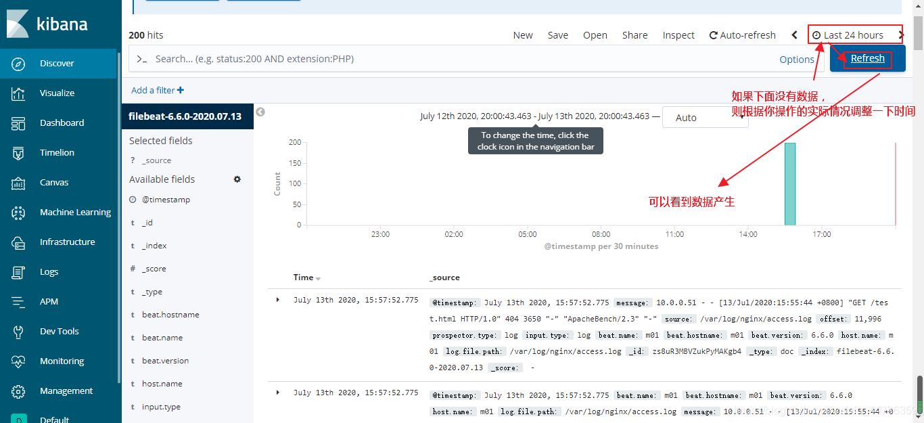Click the beat.version field
The height and width of the screenshot is (423, 924).
pos(165,361)
